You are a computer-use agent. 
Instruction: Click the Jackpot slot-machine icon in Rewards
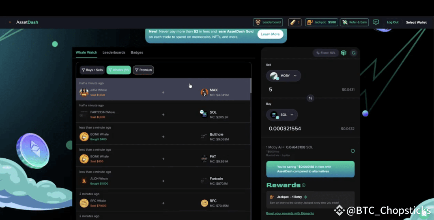pos(272,197)
